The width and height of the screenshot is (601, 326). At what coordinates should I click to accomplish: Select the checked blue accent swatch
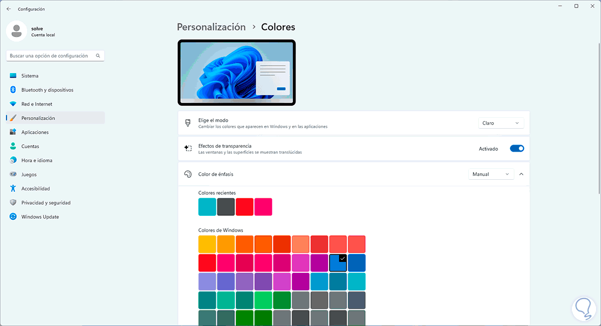tap(338, 263)
